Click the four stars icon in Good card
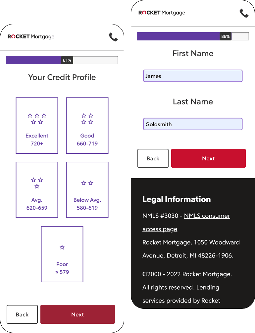This screenshot has width=255, height=333. (87, 119)
